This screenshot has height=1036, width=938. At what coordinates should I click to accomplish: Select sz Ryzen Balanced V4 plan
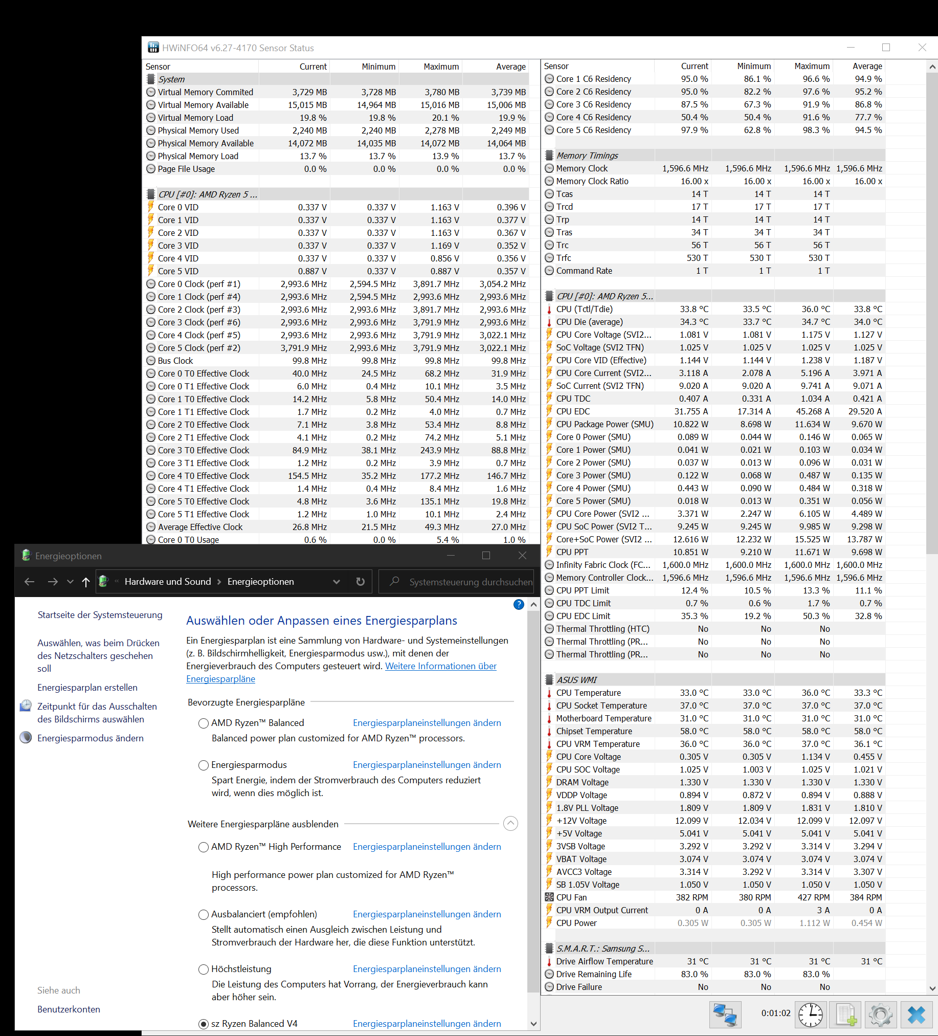tap(204, 1024)
